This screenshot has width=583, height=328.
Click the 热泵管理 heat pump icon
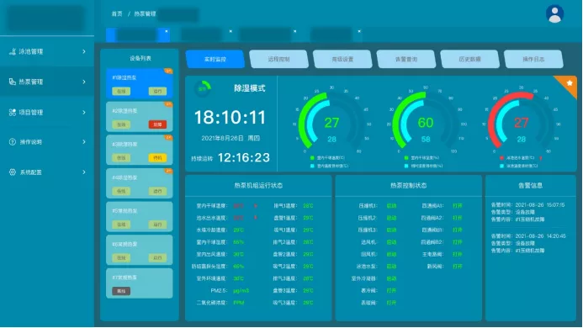(x=13, y=82)
